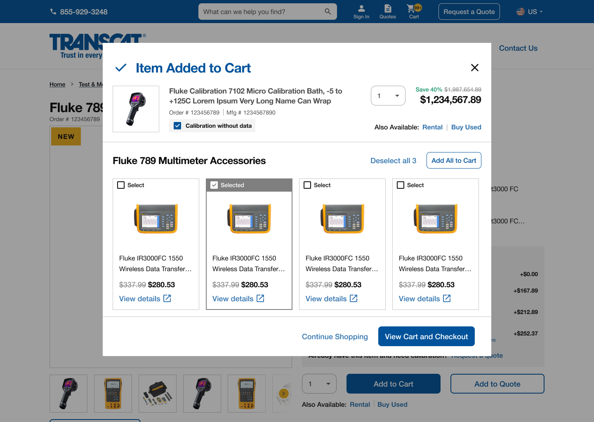Advance the thumbnail carousel with the arrow icon
This screenshot has height=422, width=594.
(283, 394)
